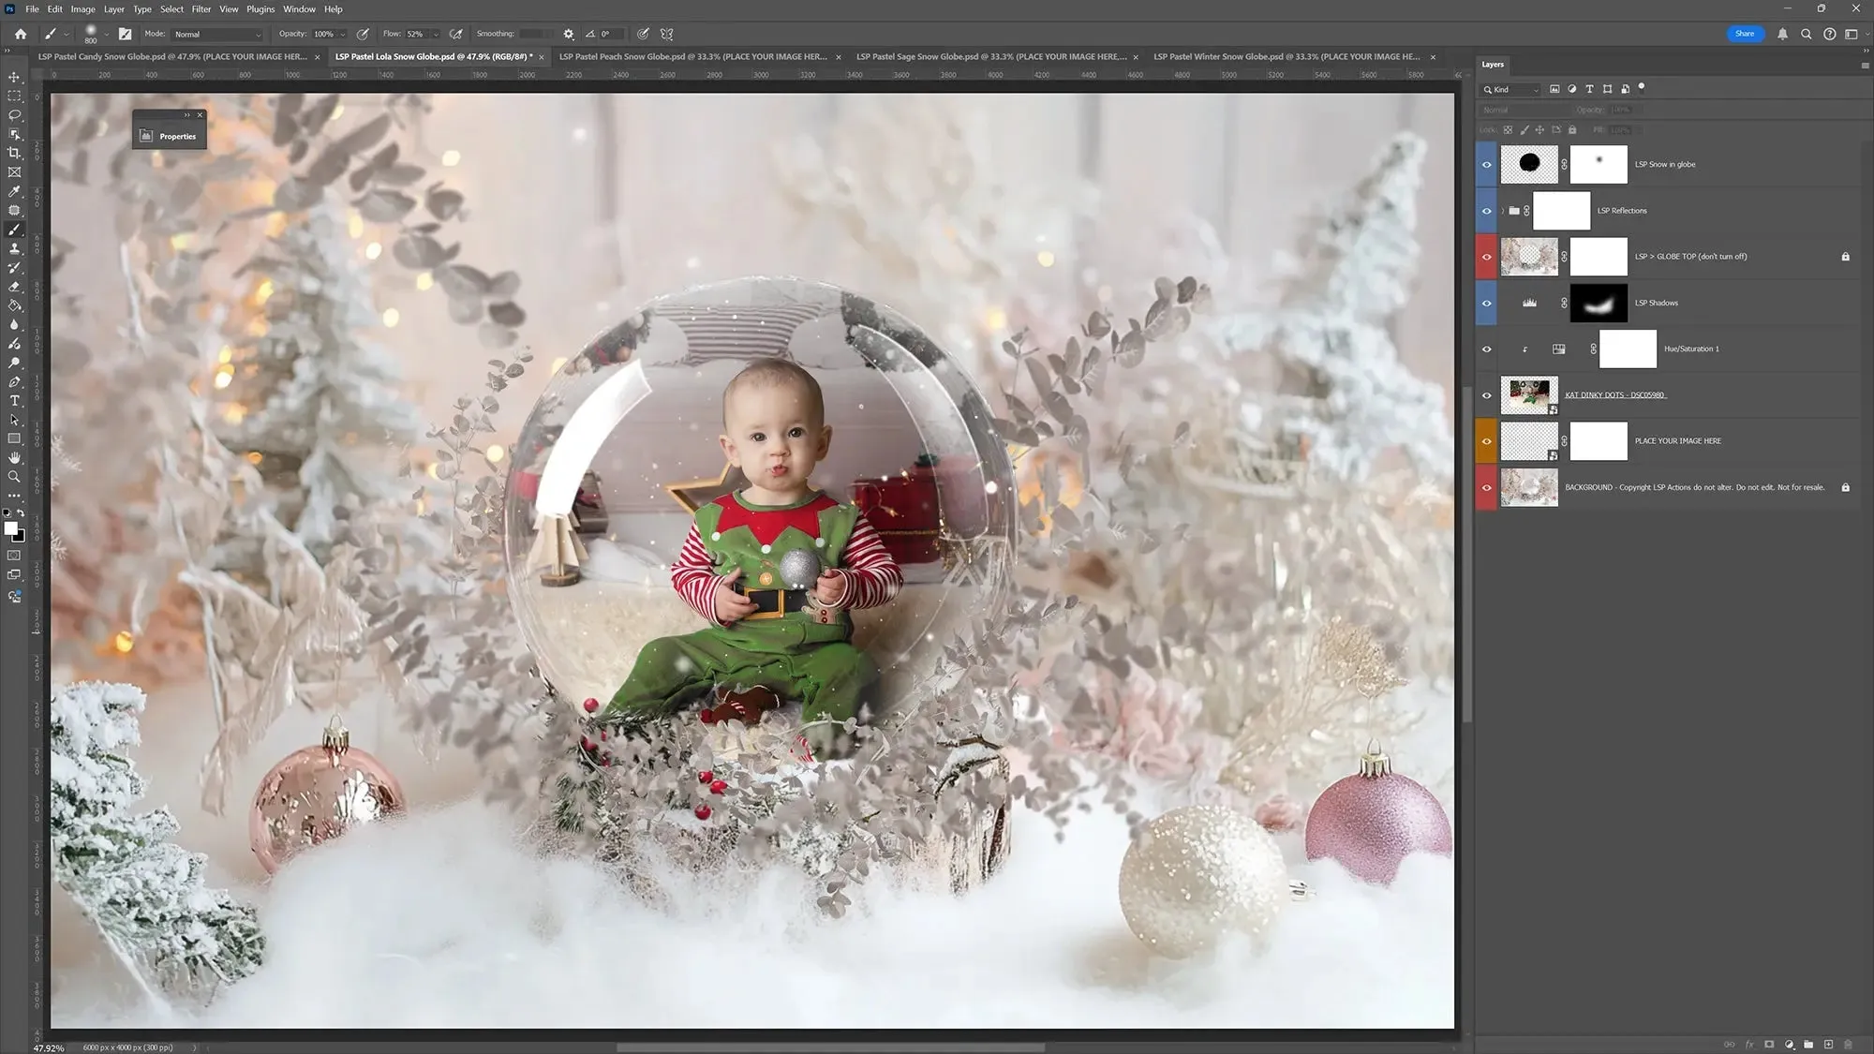Viewport: 1874px width, 1054px height.
Task: Hide the PLACE YOUR IMAGE HERE layer
Action: [1486, 441]
